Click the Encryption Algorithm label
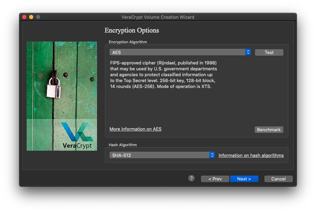316x212 pixels. [x=128, y=42]
